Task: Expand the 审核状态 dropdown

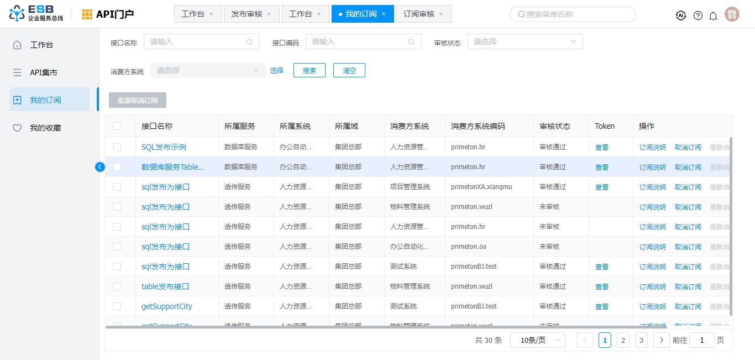Action: (525, 41)
